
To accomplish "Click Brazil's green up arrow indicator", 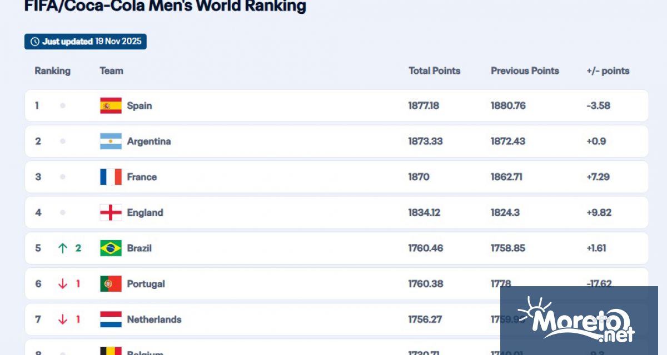I will click(63, 248).
